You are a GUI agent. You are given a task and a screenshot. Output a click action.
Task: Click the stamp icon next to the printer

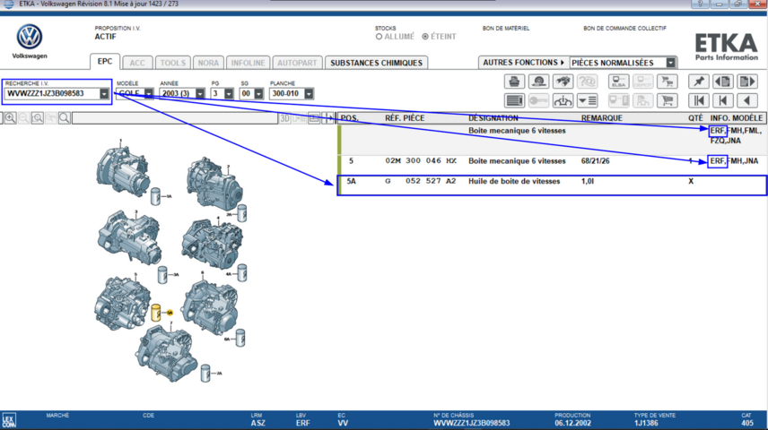point(539,82)
